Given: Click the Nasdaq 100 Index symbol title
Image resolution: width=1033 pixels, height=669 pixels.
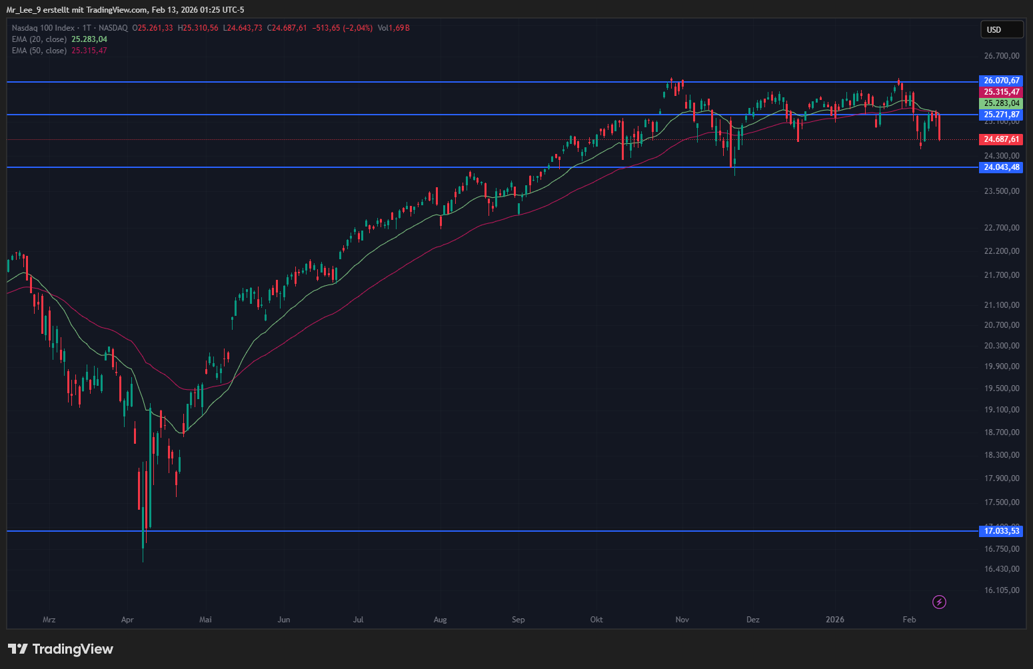Looking at the screenshot, I should coord(43,28).
